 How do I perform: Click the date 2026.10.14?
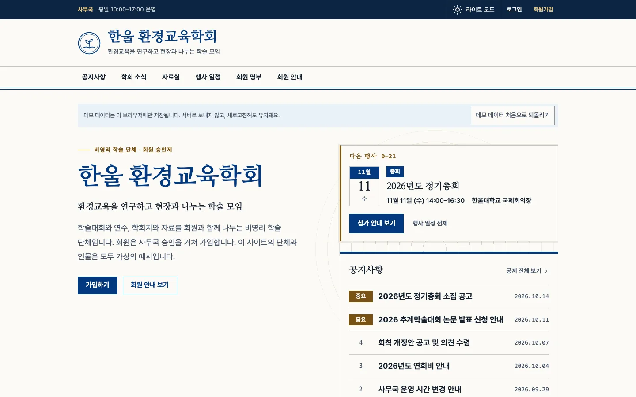point(532,296)
